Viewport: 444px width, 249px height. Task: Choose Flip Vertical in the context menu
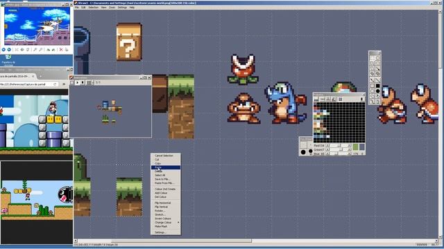[166, 207]
